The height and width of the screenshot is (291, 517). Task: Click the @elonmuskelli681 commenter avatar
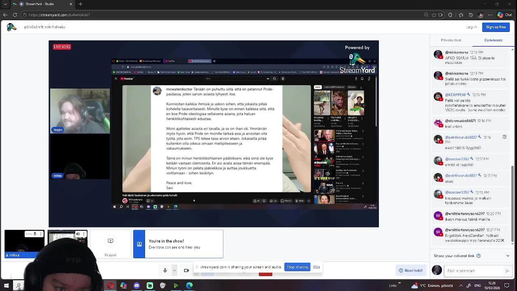click(438, 123)
